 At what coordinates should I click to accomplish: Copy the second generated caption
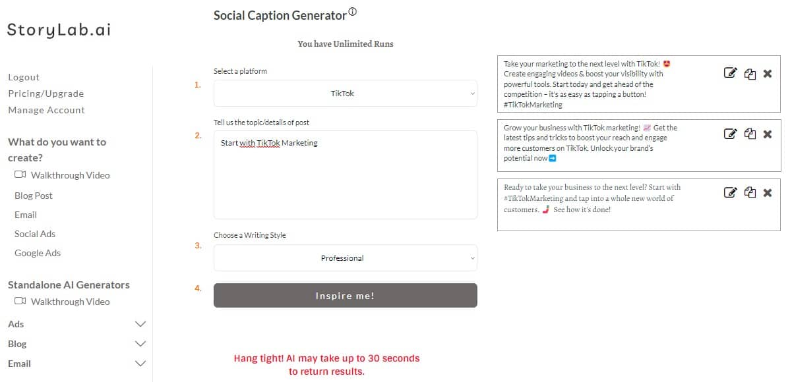tap(750, 134)
